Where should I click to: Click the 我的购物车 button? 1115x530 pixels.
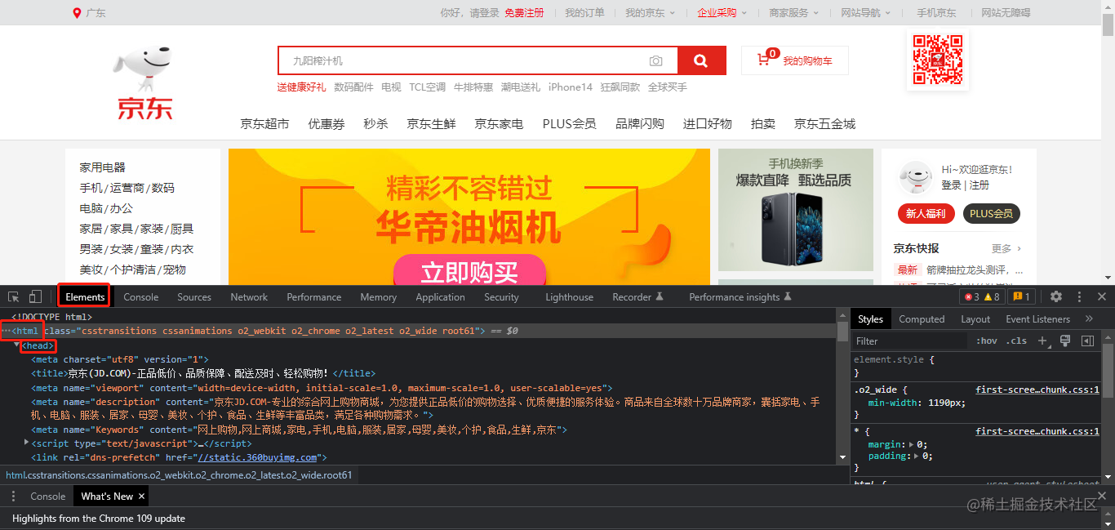coord(795,60)
